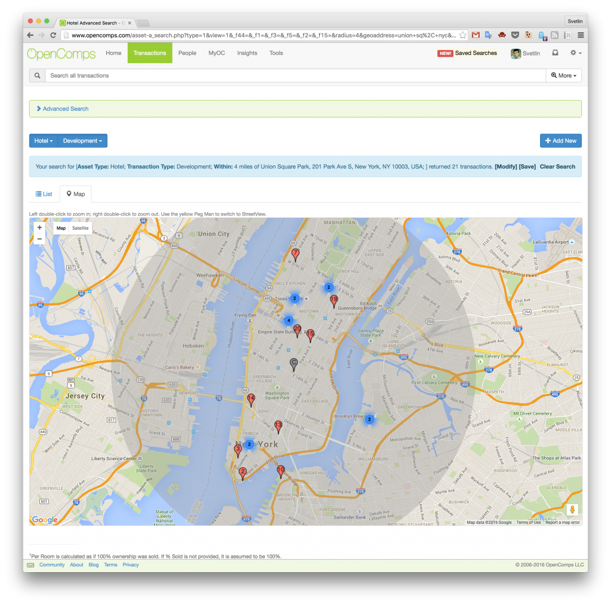Image resolution: width=611 pixels, height=605 pixels.
Task: Open the People menu item
Action: click(x=187, y=53)
